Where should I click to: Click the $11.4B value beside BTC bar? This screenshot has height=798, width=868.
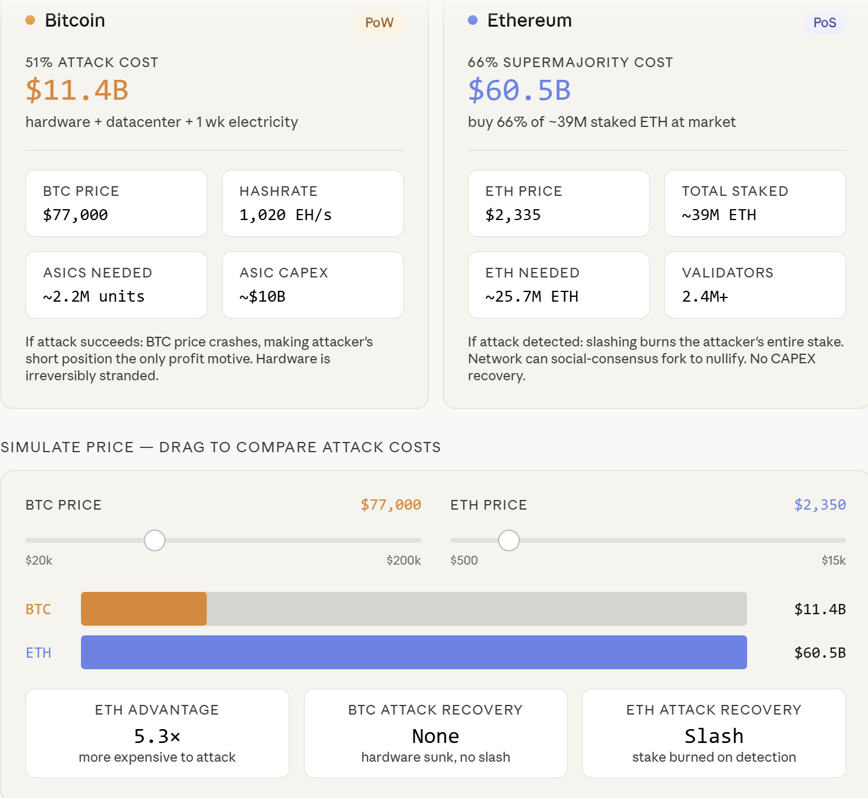(820, 609)
